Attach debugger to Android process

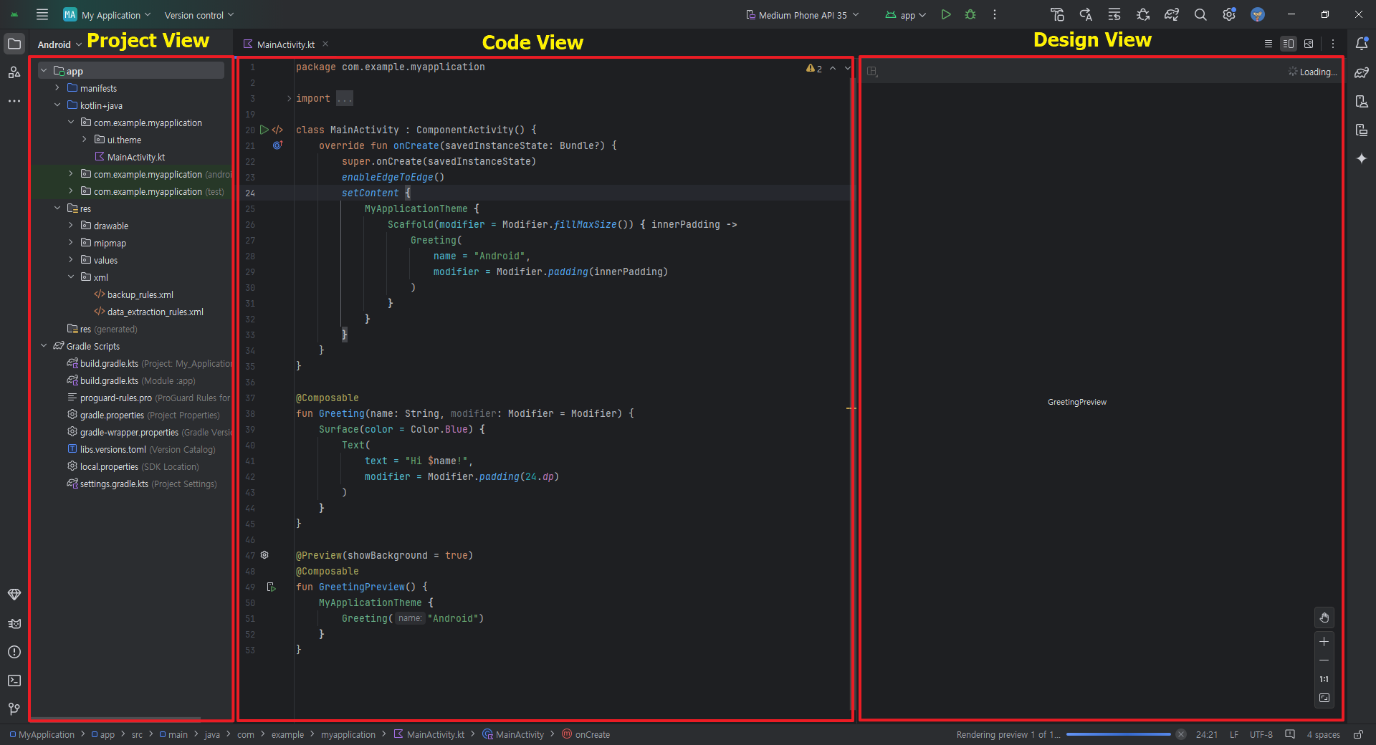pyautogui.click(x=1143, y=14)
